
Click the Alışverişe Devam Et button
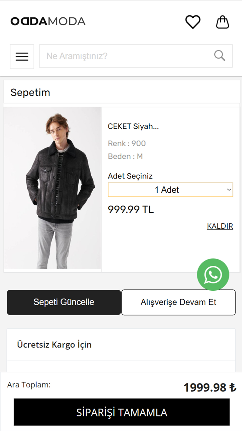178,302
